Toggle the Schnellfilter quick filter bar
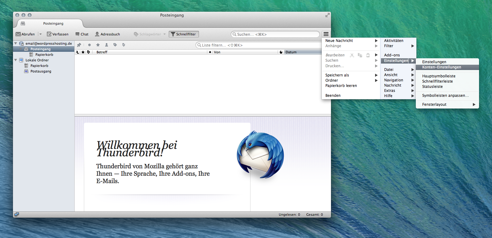This screenshot has height=238, width=492. click(184, 34)
